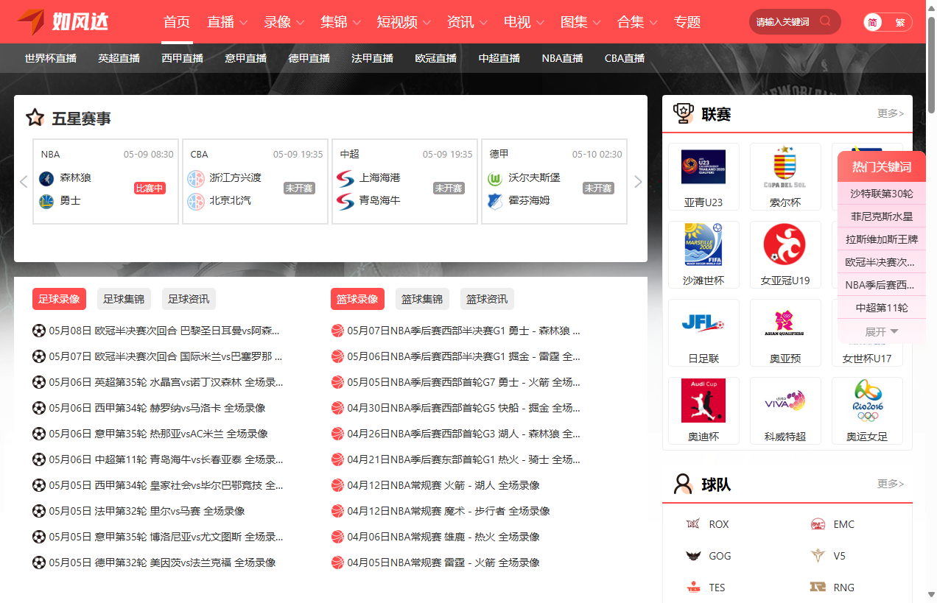
Task: Select the 篮球集锦 tab
Action: [x=422, y=299]
